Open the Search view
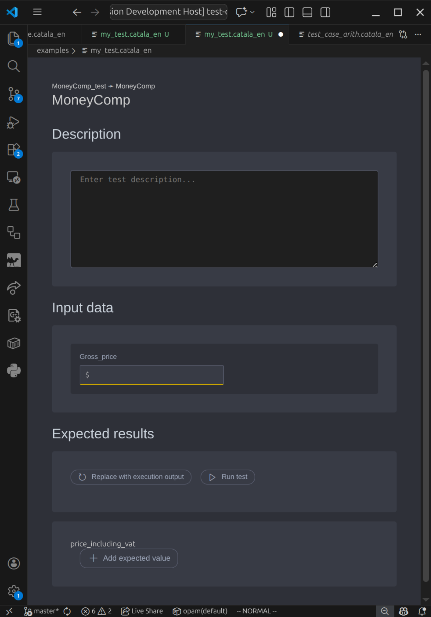Viewport: 431px width, 617px height. [13, 66]
